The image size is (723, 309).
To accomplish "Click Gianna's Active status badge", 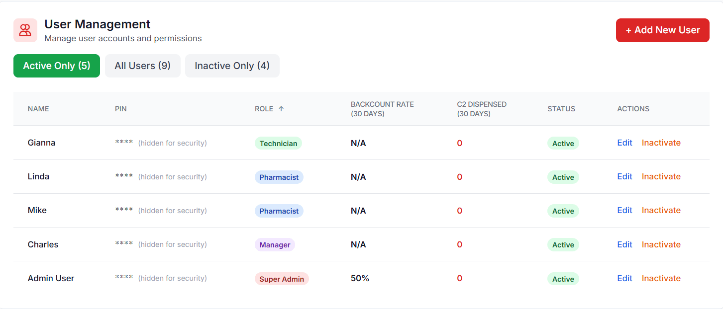I will click(563, 144).
